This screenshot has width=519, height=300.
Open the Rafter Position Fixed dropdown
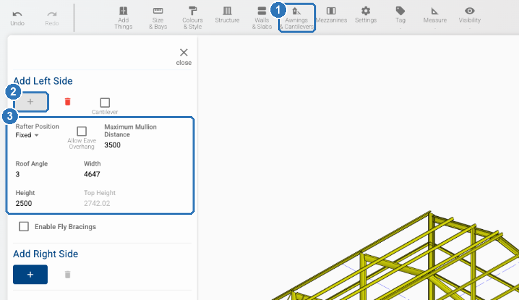click(27, 135)
